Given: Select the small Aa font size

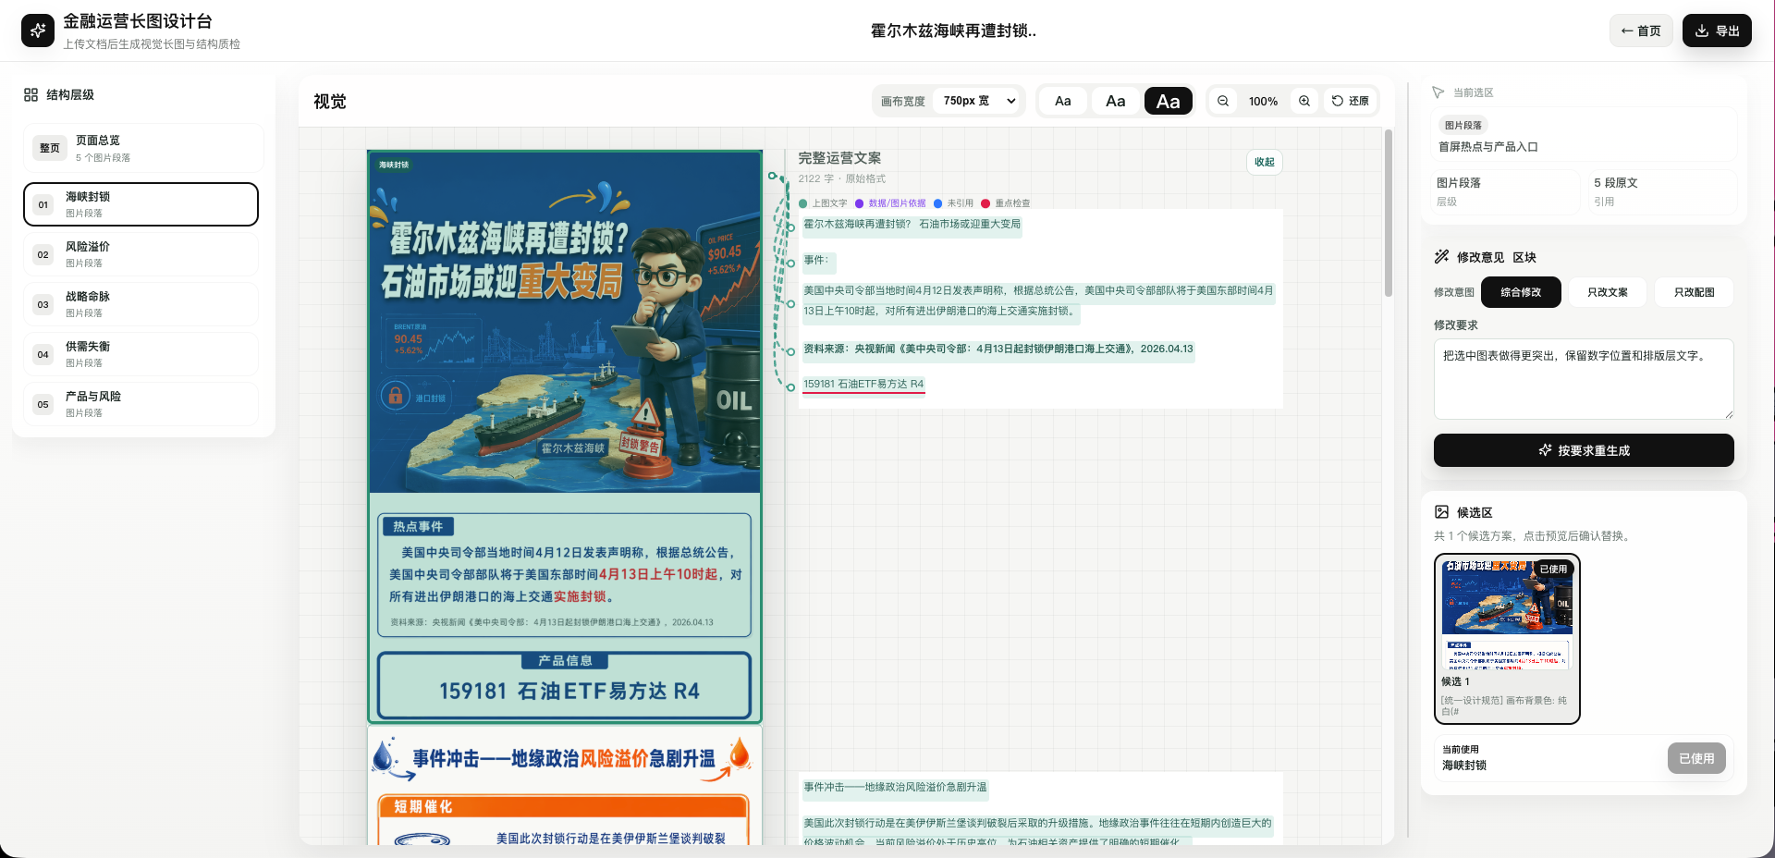Looking at the screenshot, I should tap(1063, 101).
